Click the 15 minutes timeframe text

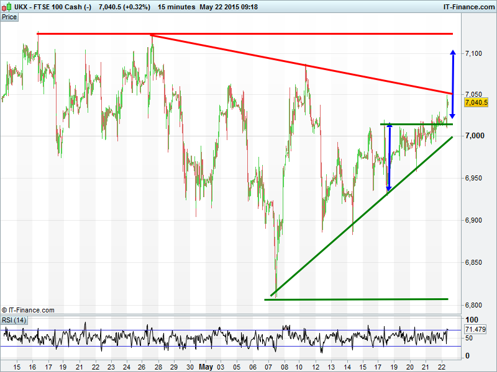pos(176,7)
